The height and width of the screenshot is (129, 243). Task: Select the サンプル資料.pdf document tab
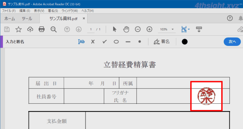click(63, 19)
